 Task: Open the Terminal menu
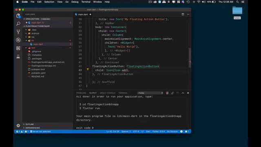[86, 2]
